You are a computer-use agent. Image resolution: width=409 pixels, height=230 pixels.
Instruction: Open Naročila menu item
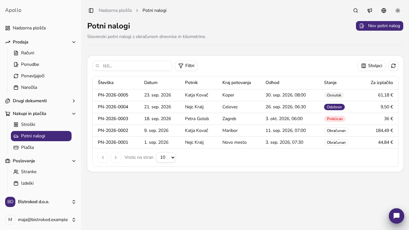pyautogui.click(x=41, y=88)
